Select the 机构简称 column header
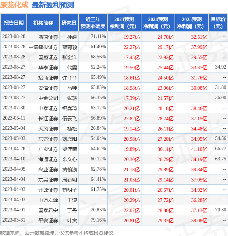 (43, 23)
